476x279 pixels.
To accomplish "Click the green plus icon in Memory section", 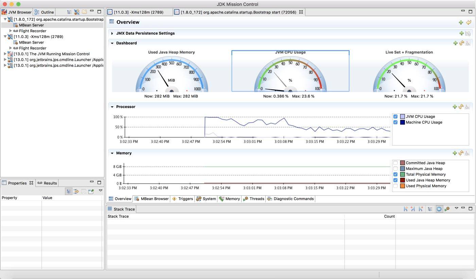I will [455, 153].
